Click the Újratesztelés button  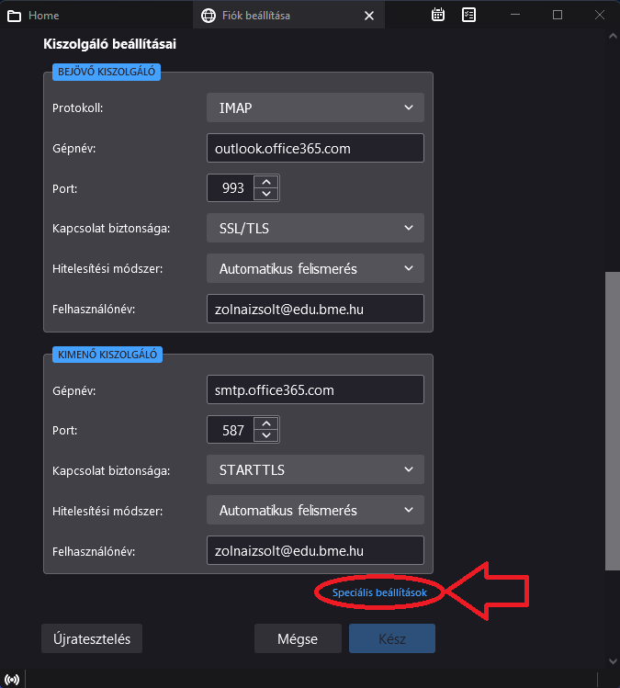click(x=92, y=638)
